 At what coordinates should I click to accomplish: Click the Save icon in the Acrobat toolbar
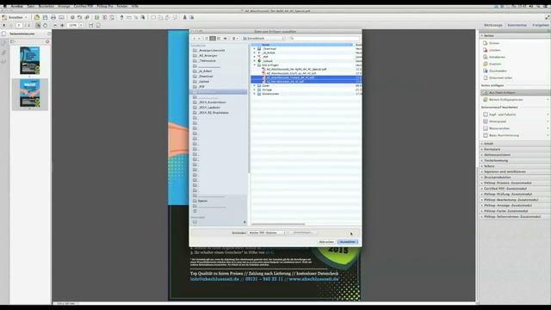pos(45,17)
